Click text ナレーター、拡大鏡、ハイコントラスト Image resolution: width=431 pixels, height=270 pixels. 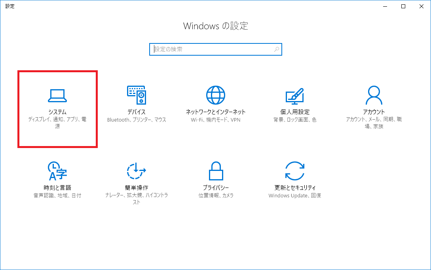[x=136, y=199]
